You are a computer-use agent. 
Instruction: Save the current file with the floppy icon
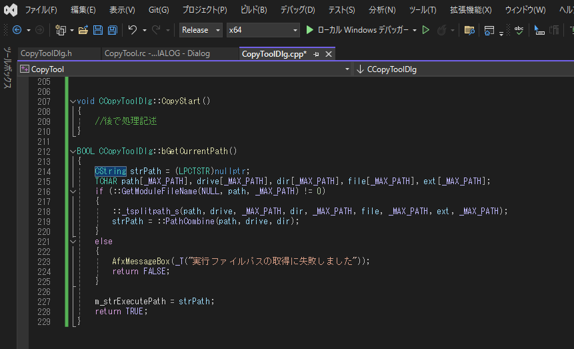pos(98,30)
